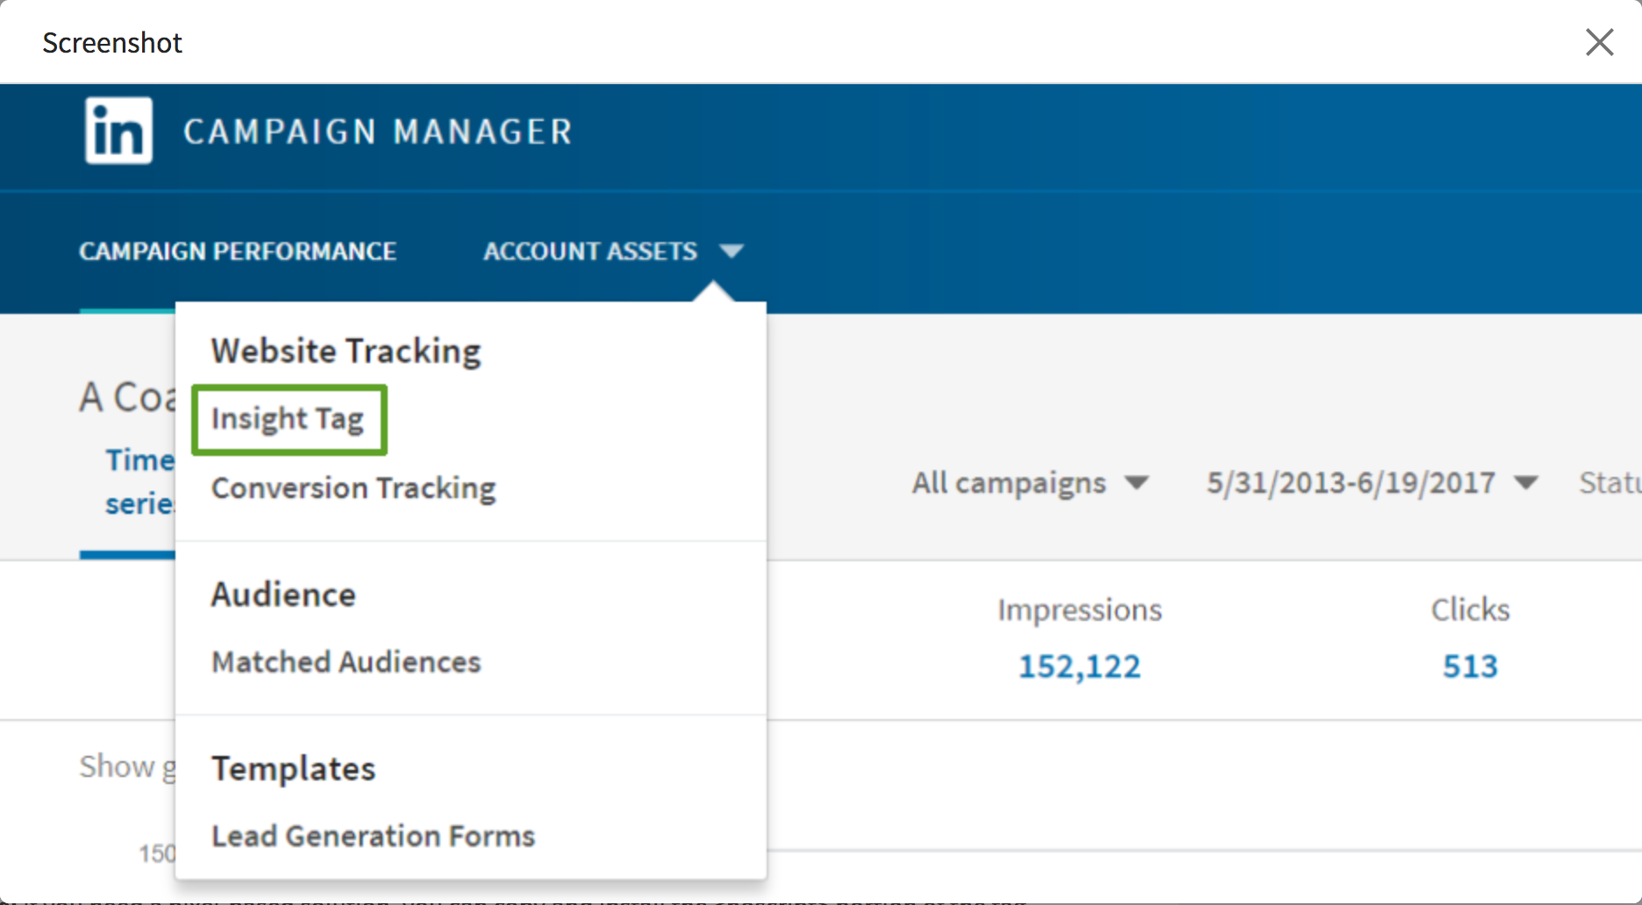1642x905 pixels.
Task: Open the Account Assets menu
Action: (x=590, y=252)
